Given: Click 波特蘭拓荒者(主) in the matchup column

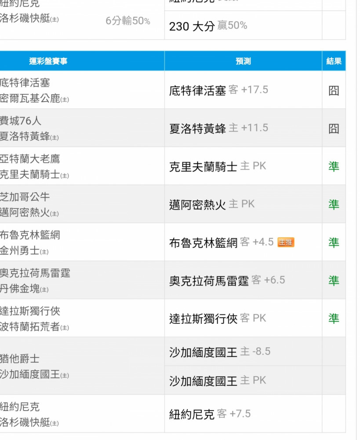Looking at the screenshot, I should 34,326.
